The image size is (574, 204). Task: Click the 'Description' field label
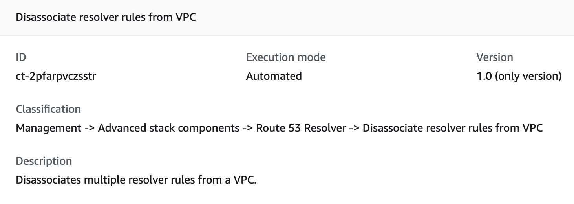[44, 161]
